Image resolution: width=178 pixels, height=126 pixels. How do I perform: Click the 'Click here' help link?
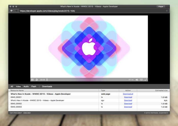[27, 113]
